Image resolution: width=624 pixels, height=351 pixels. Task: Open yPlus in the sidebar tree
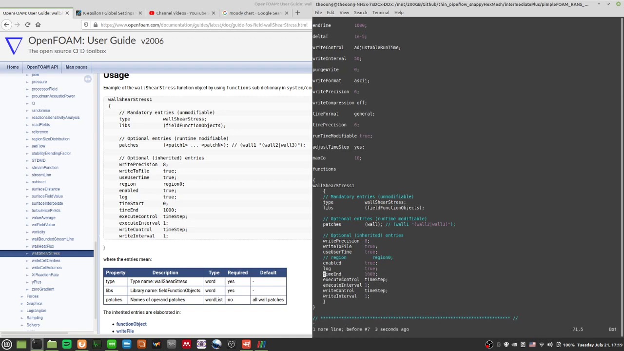tap(37, 282)
